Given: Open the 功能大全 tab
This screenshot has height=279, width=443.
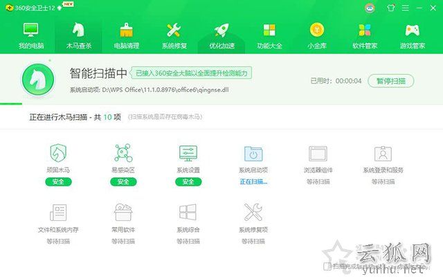Looking at the screenshot, I should tap(269, 37).
